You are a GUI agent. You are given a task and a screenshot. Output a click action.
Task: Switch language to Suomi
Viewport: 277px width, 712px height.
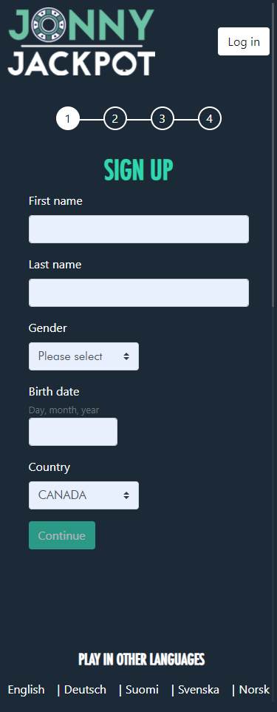[x=143, y=690]
